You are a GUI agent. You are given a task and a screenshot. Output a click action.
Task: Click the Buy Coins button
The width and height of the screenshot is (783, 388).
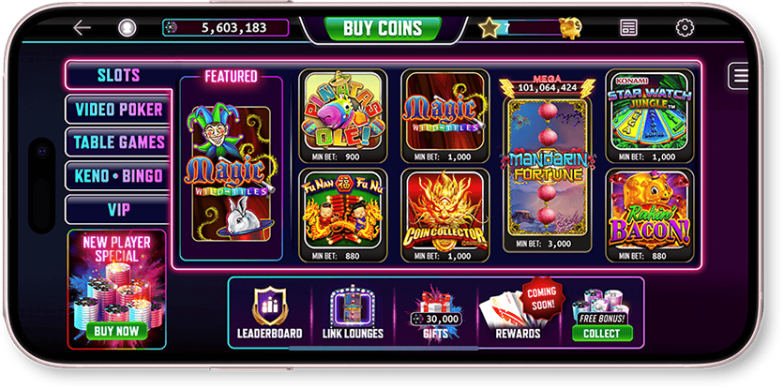(383, 29)
